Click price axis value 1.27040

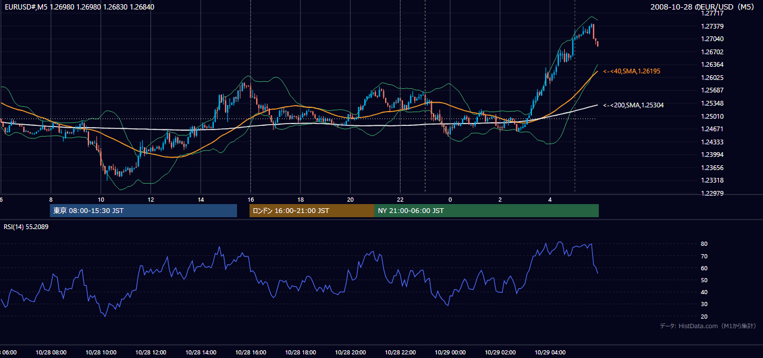click(712, 39)
